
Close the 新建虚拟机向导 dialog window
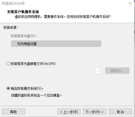click(130, 3)
